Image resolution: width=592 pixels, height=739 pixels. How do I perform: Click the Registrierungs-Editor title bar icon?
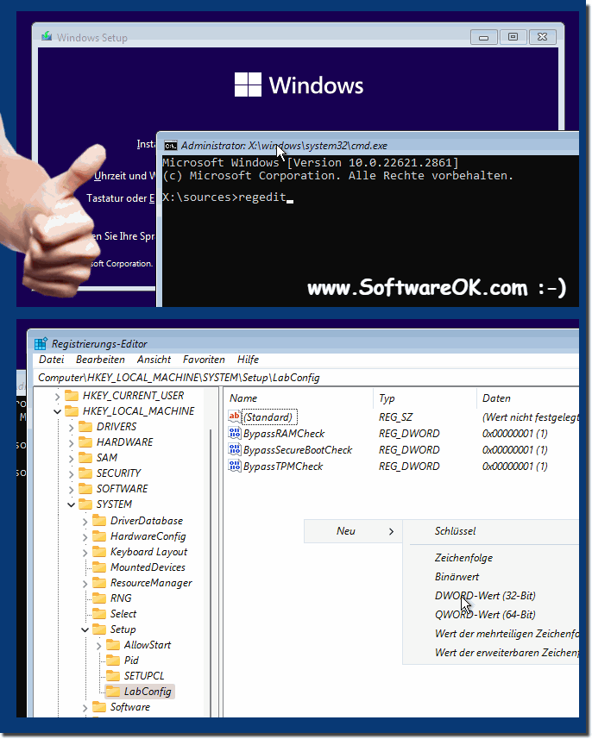coord(41,343)
